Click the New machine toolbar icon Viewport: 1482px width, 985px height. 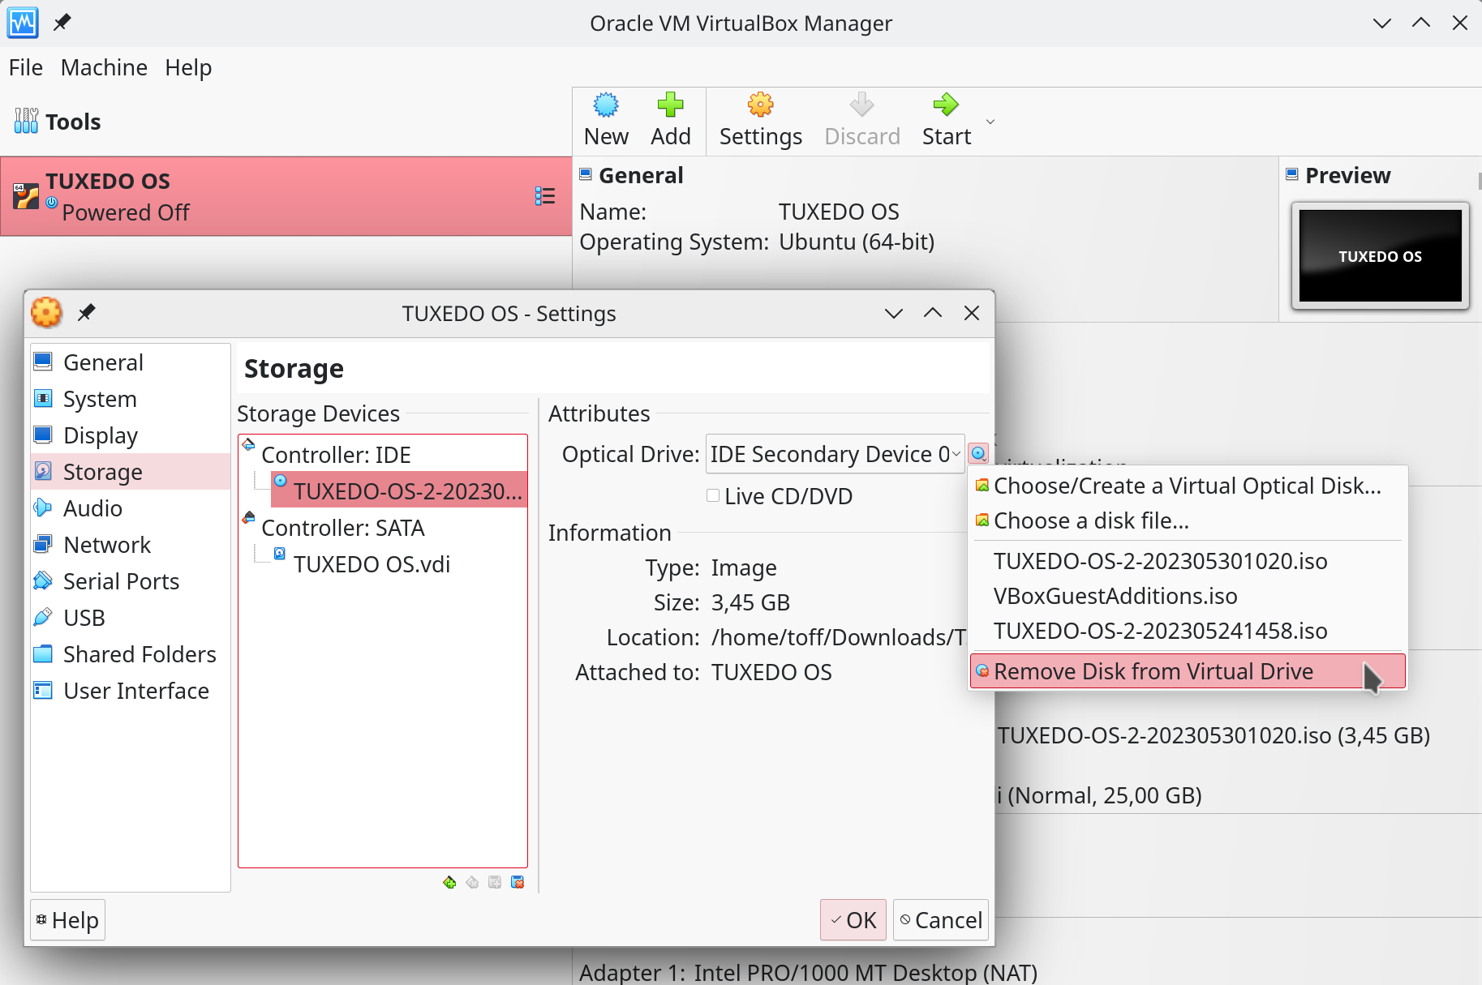(x=606, y=119)
